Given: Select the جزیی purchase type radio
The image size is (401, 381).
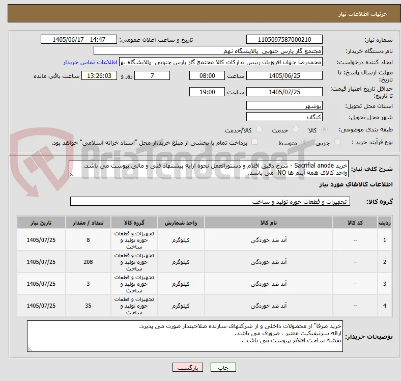Looking at the screenshot, I should coord(337,142).
